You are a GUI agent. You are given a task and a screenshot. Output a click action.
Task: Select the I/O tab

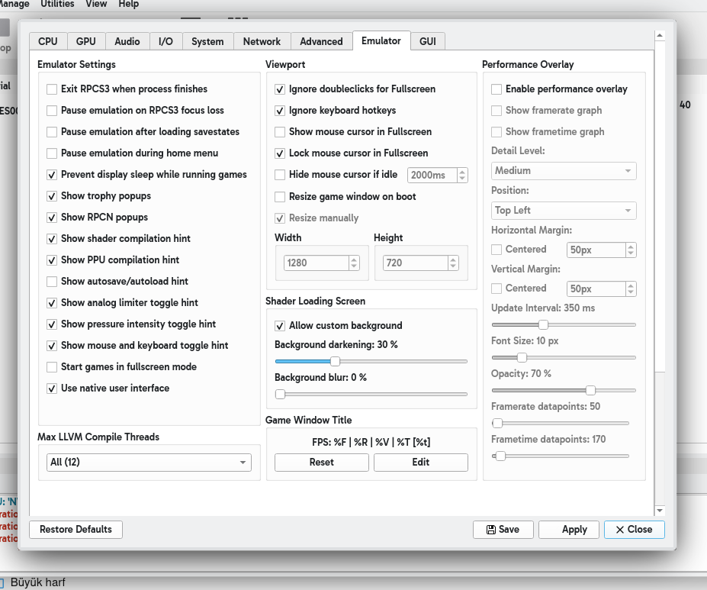click(x=166, y=41)
